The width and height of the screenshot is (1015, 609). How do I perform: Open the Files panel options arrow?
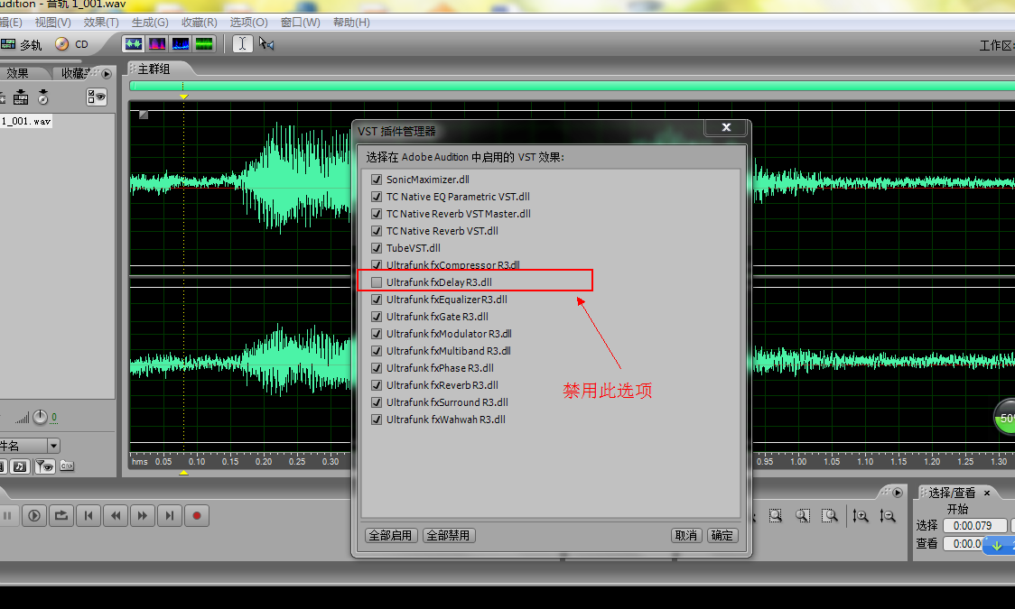click(107, 74)
